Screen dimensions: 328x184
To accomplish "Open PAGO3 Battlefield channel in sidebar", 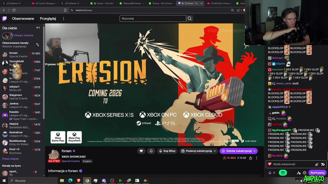I will coord(21,126).
